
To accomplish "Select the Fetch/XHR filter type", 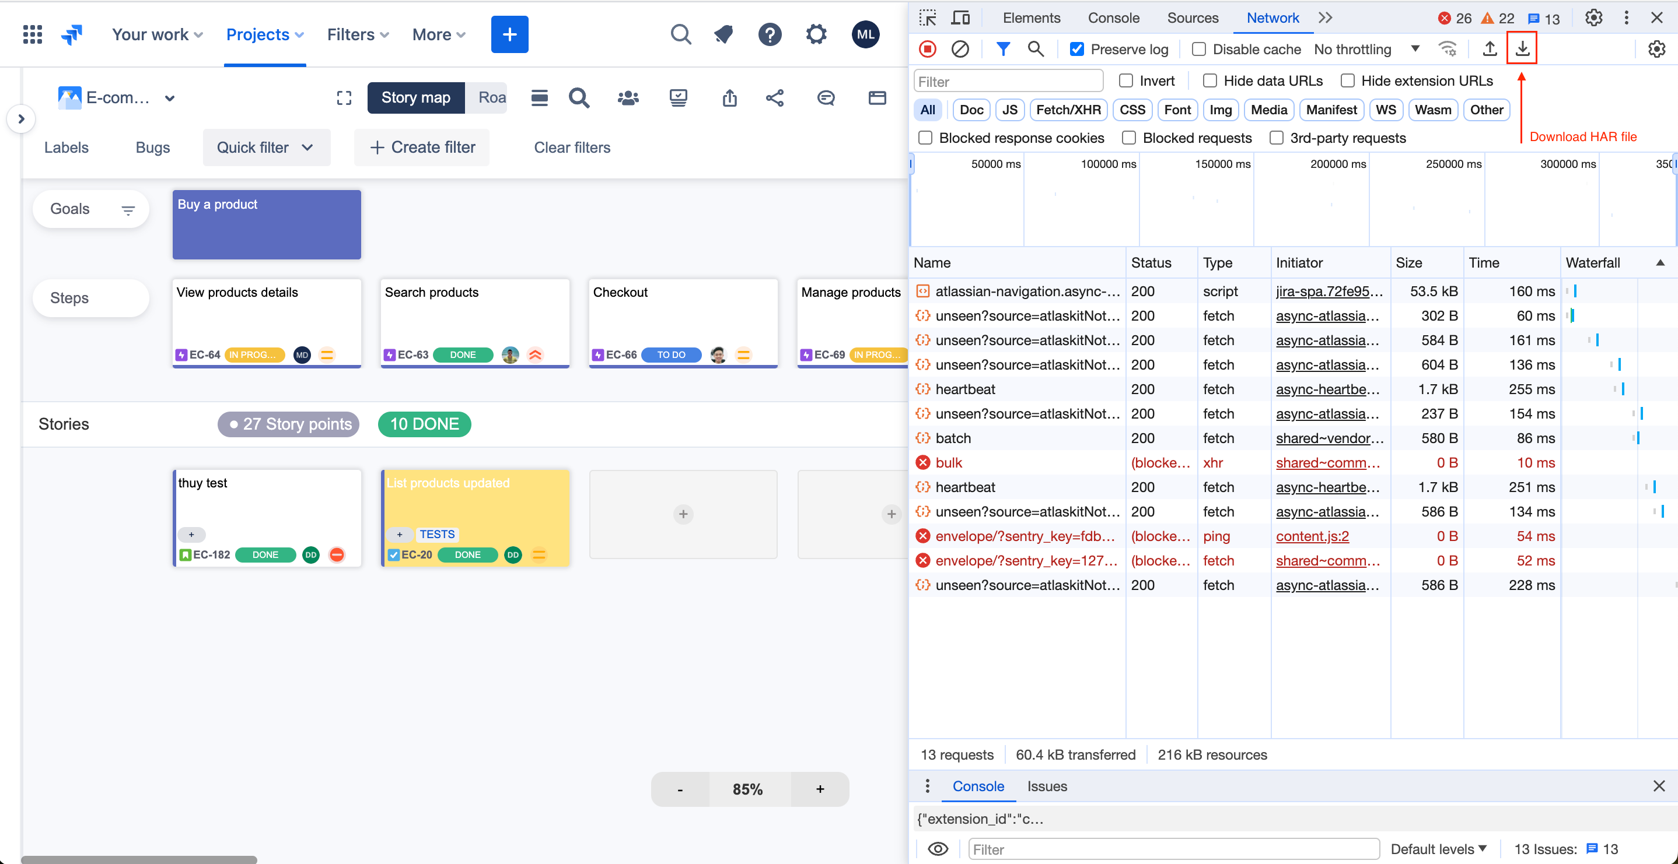I will point(1068,110).
